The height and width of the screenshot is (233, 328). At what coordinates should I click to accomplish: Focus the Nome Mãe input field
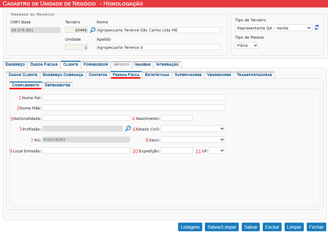tap(134, 108)
